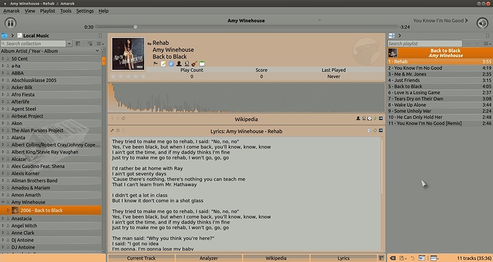493x262 pixels.
Task: Click the edit track details notepad icon
Action: pos(163,63)
